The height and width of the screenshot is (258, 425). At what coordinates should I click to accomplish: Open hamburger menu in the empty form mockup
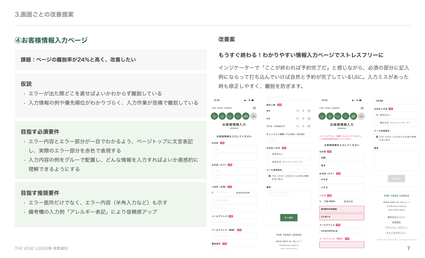[x=254, y=108]
